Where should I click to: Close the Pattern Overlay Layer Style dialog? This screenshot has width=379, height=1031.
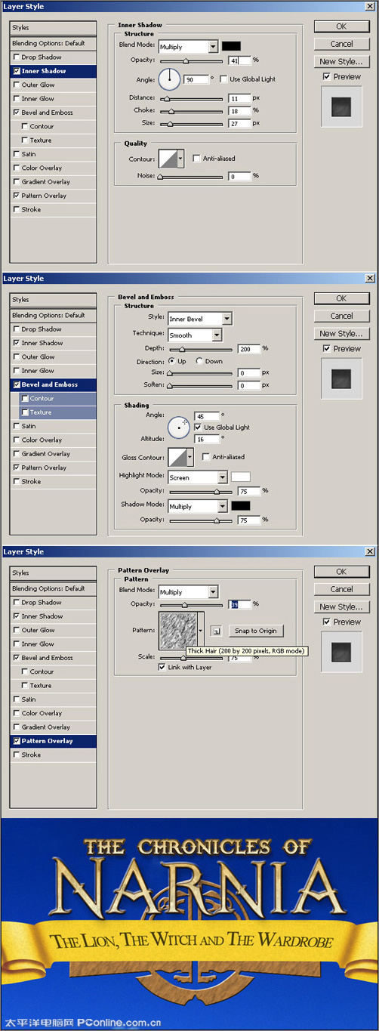tap(370, 551)
